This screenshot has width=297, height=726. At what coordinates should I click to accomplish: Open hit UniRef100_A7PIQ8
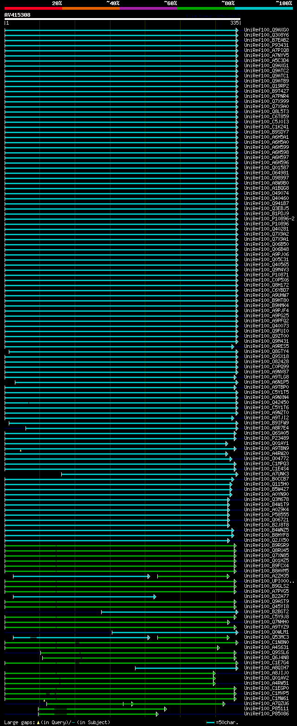266,51
